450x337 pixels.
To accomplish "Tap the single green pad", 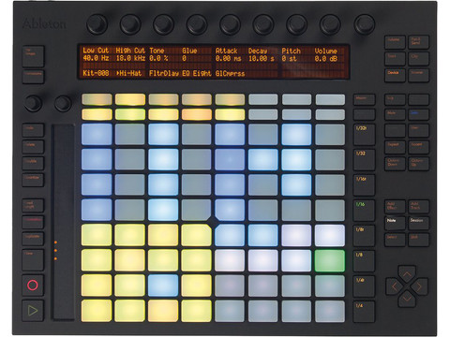I will [330, 260].
